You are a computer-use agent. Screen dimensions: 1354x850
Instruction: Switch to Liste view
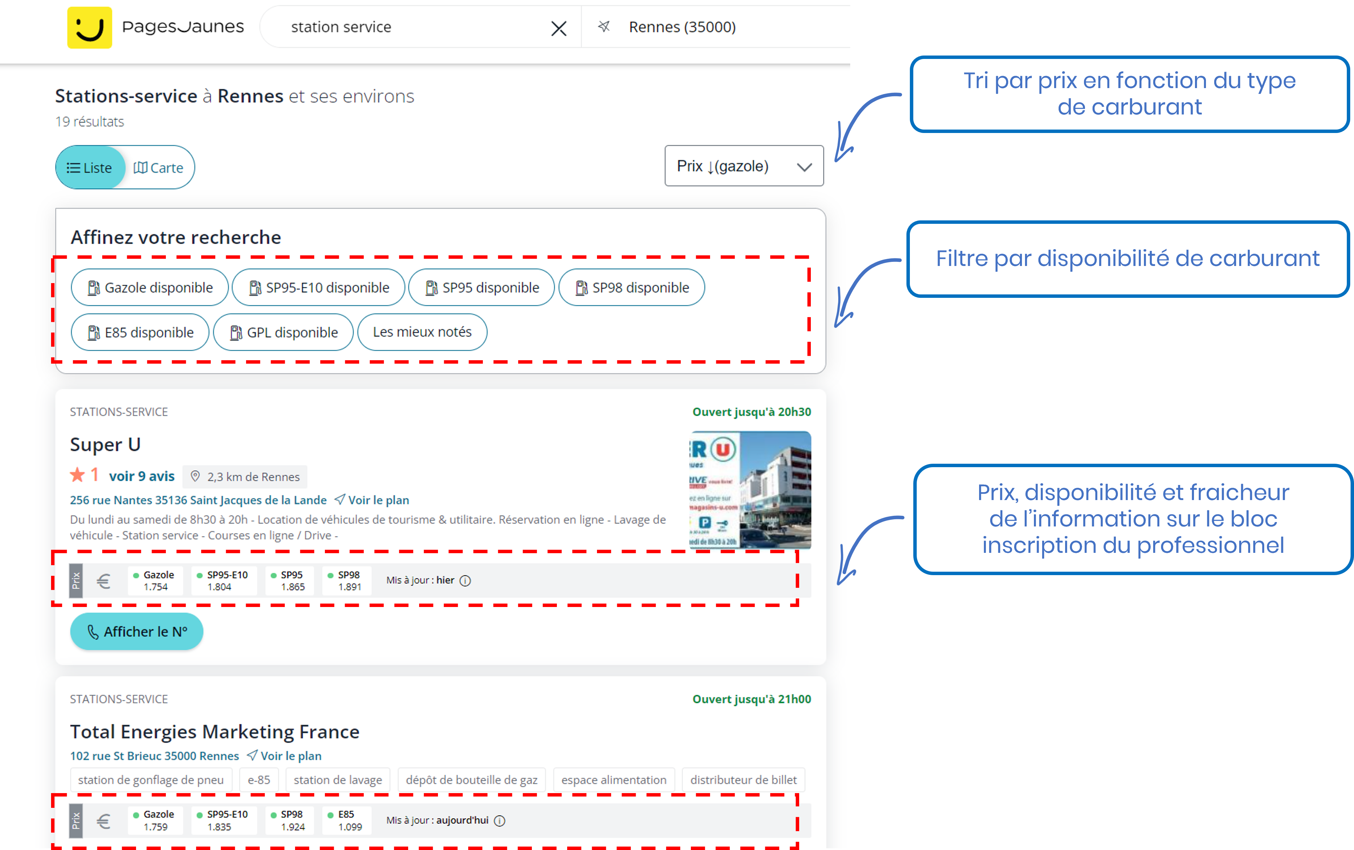tap(90, 168)
